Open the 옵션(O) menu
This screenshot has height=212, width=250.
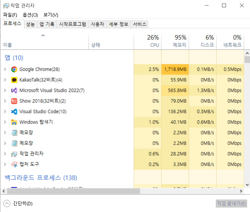[x=30, y=15]
